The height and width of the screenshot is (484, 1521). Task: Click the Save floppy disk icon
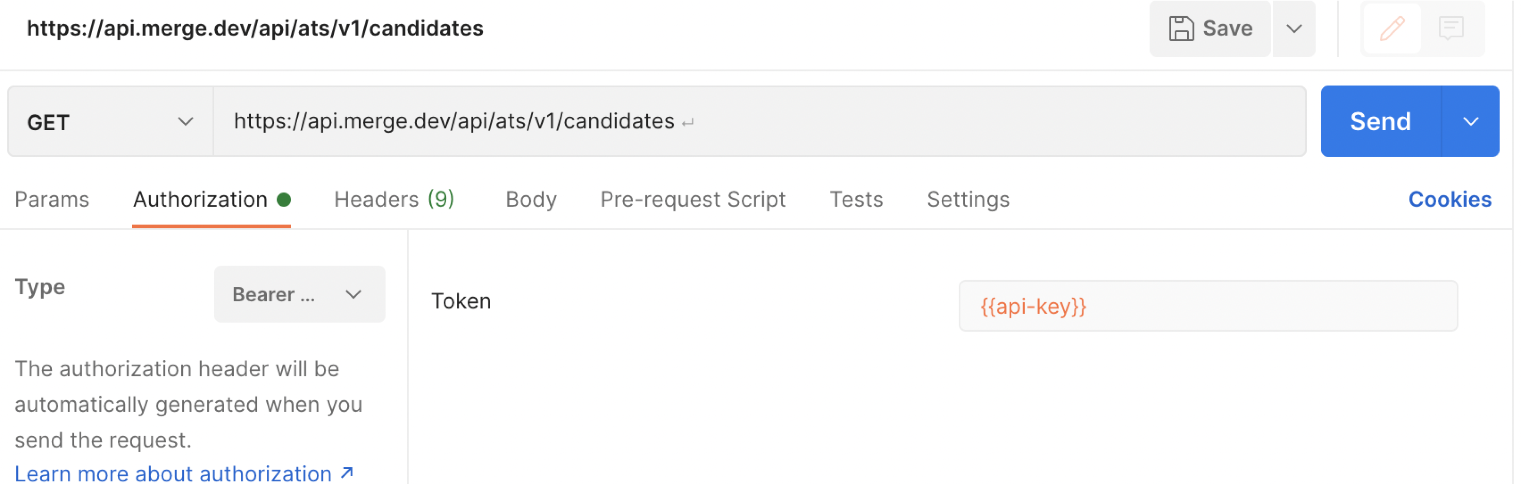tap(1181, 28)
